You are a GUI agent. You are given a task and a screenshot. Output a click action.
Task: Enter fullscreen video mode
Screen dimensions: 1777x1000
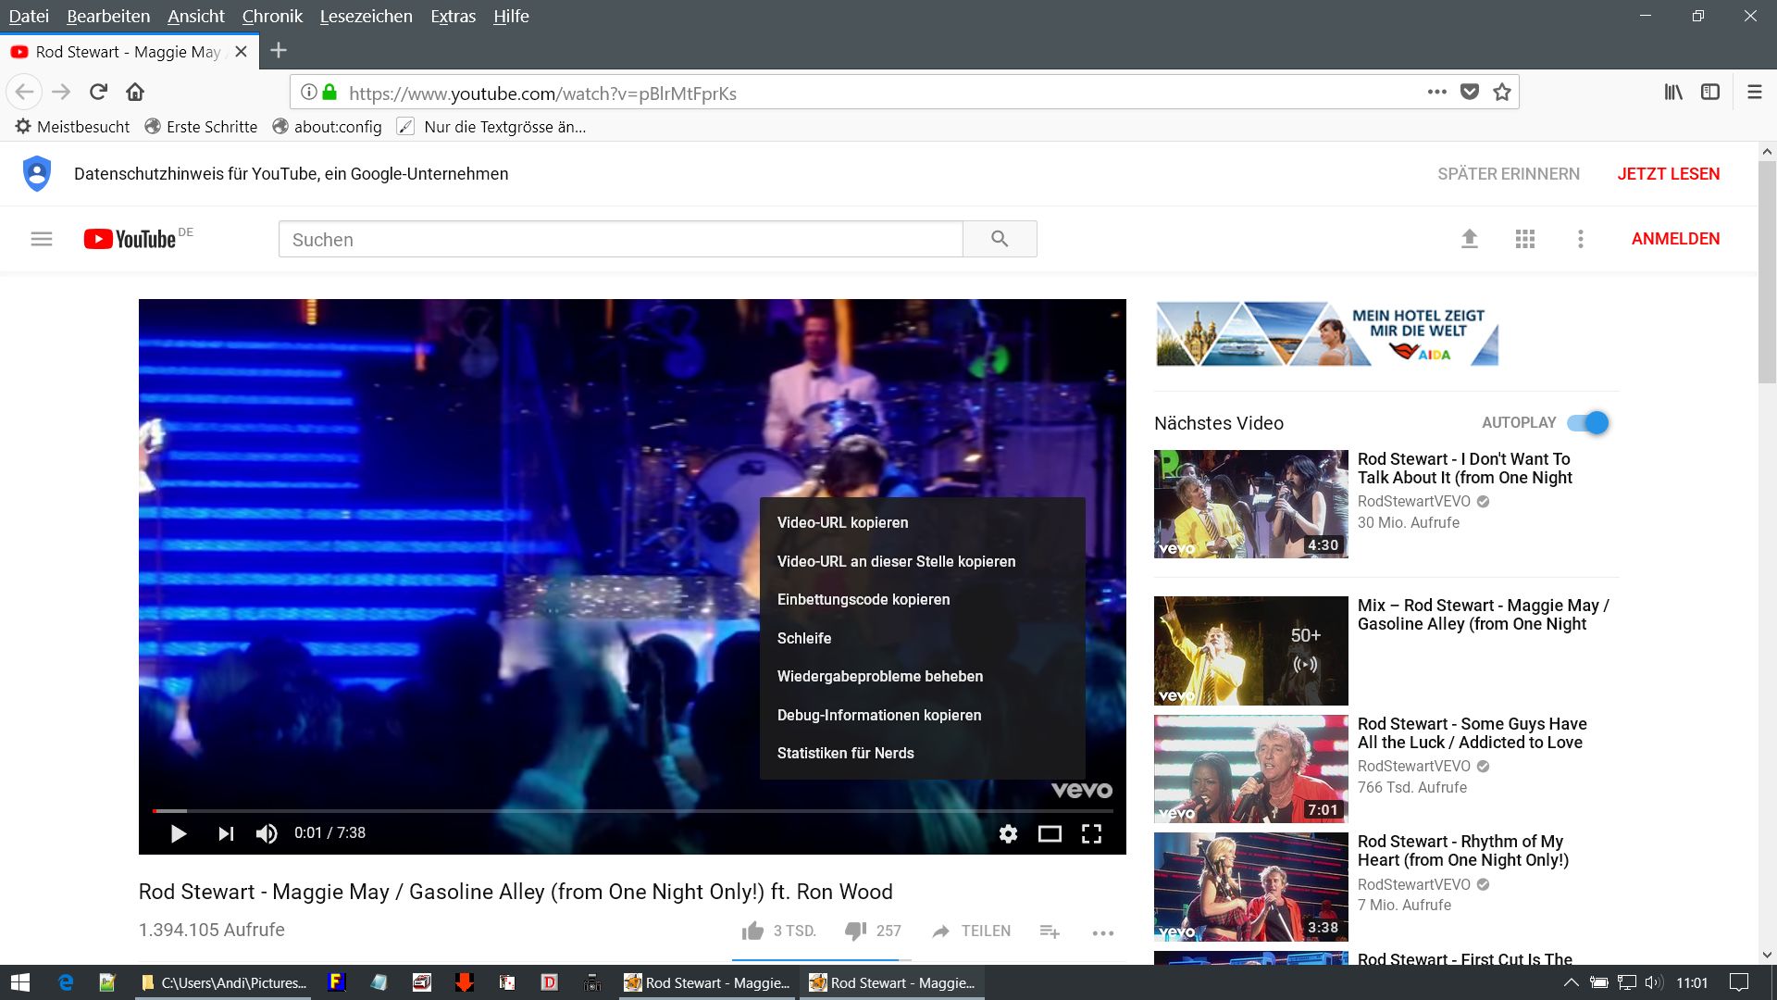click(1091, 833)
